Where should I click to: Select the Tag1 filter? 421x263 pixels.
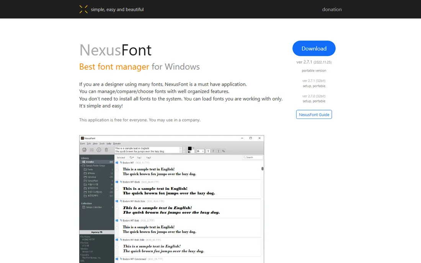pos(139,157)
